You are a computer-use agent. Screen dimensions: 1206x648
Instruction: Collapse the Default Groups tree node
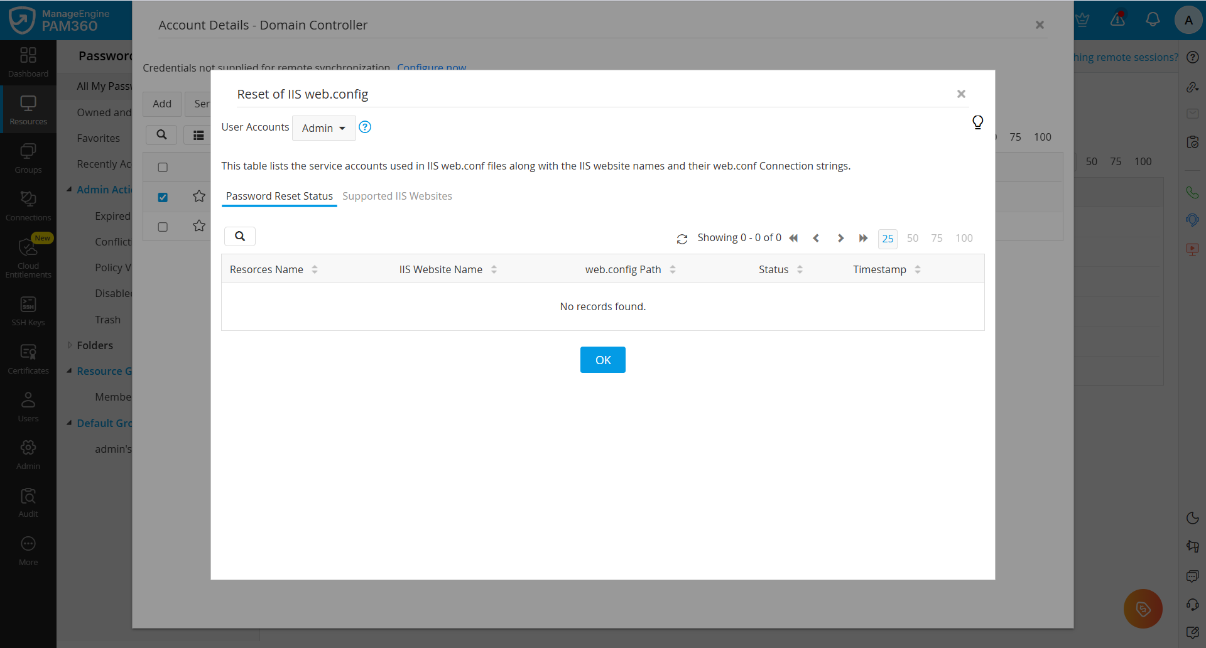[x=69, y=423]
